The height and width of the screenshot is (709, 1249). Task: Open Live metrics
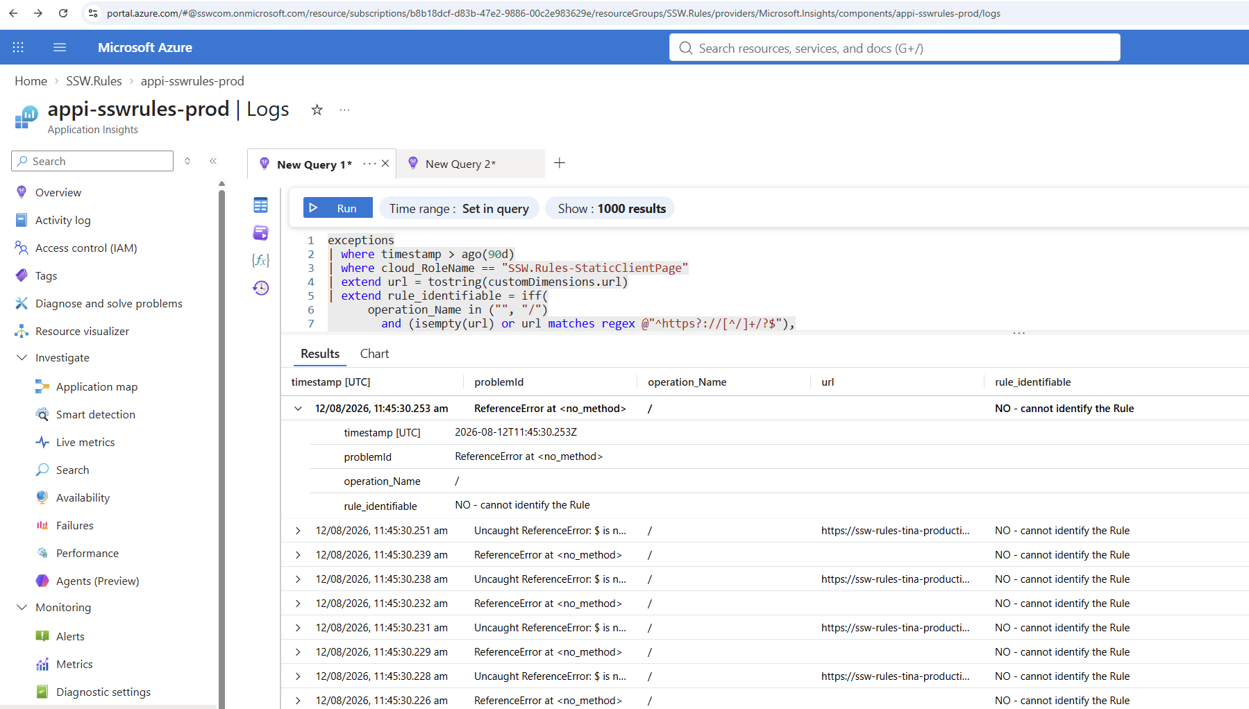pyautogui.click(x=85, y=442)
